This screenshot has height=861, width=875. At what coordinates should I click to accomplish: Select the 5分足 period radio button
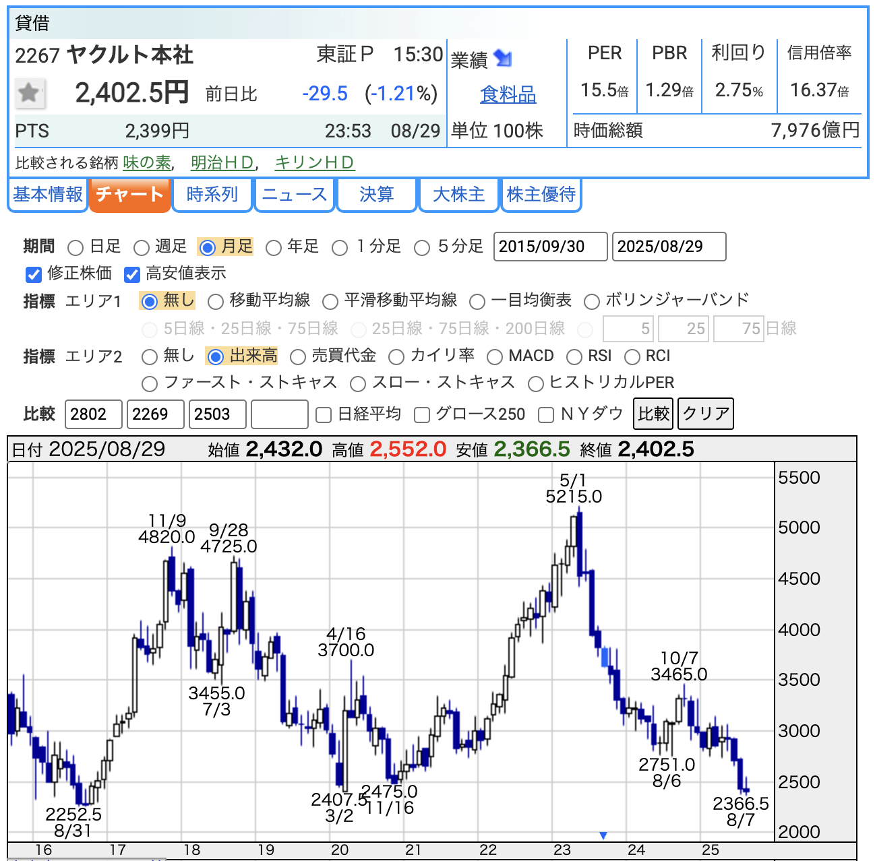[422, 247]
